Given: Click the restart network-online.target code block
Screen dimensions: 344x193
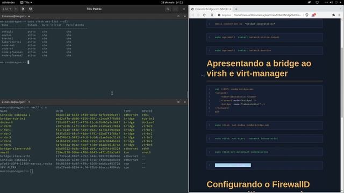Looking at the screenshot, I should [264, 37].
